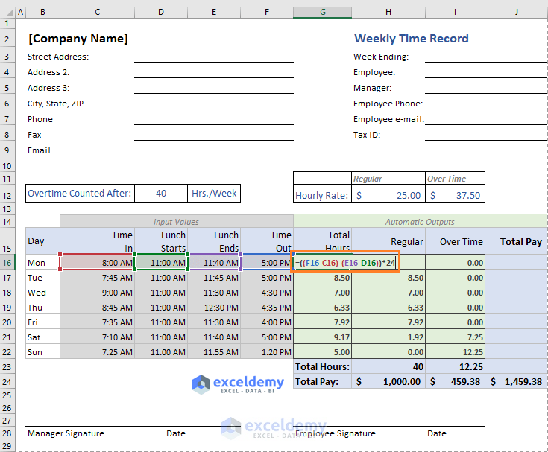The image size is (548, 452).
Task: Select Thursday total hours 6.33
Action: (322, 308)
